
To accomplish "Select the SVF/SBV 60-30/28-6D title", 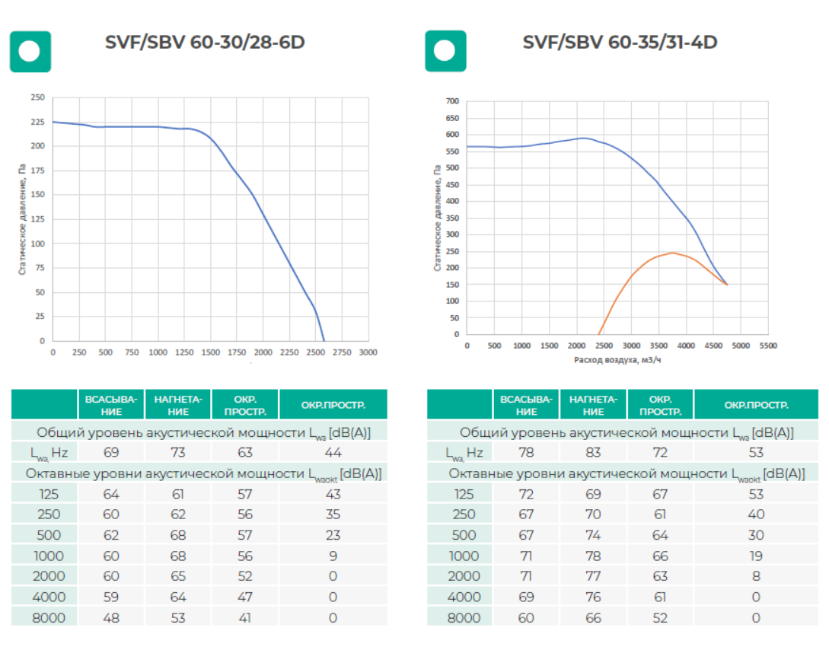I will pos(205,42).
